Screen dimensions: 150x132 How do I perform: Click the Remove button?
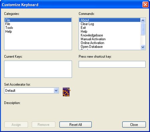[x=44, y=125]
